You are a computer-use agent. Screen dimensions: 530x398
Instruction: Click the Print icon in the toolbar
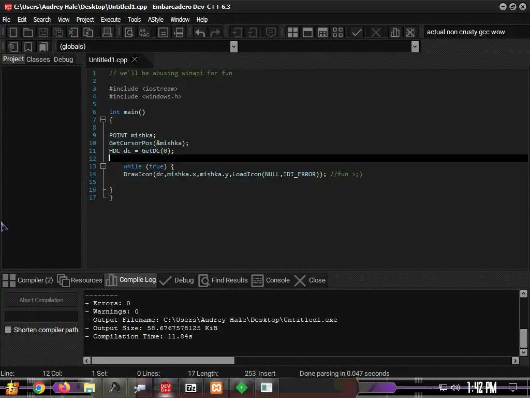(107, 33)
